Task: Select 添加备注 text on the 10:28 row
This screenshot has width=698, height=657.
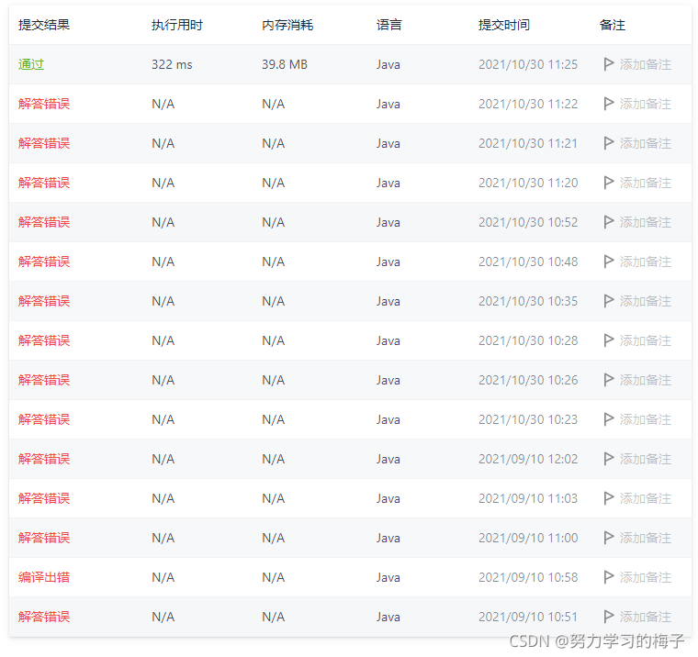Action: pos(646,340)
